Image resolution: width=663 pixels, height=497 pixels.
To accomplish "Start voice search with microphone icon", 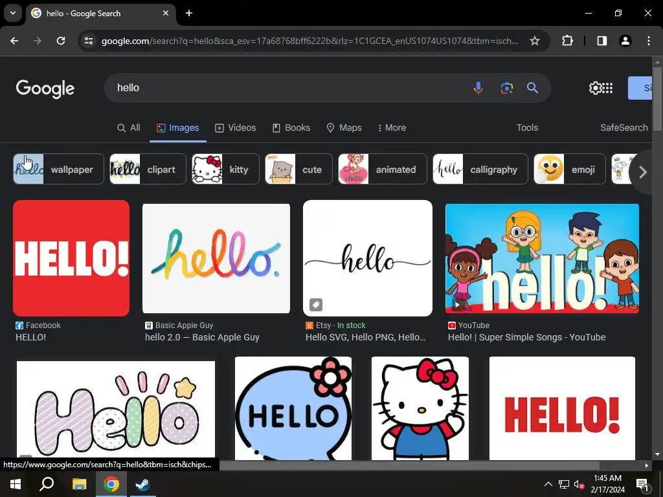I will [x=478, y=88].
